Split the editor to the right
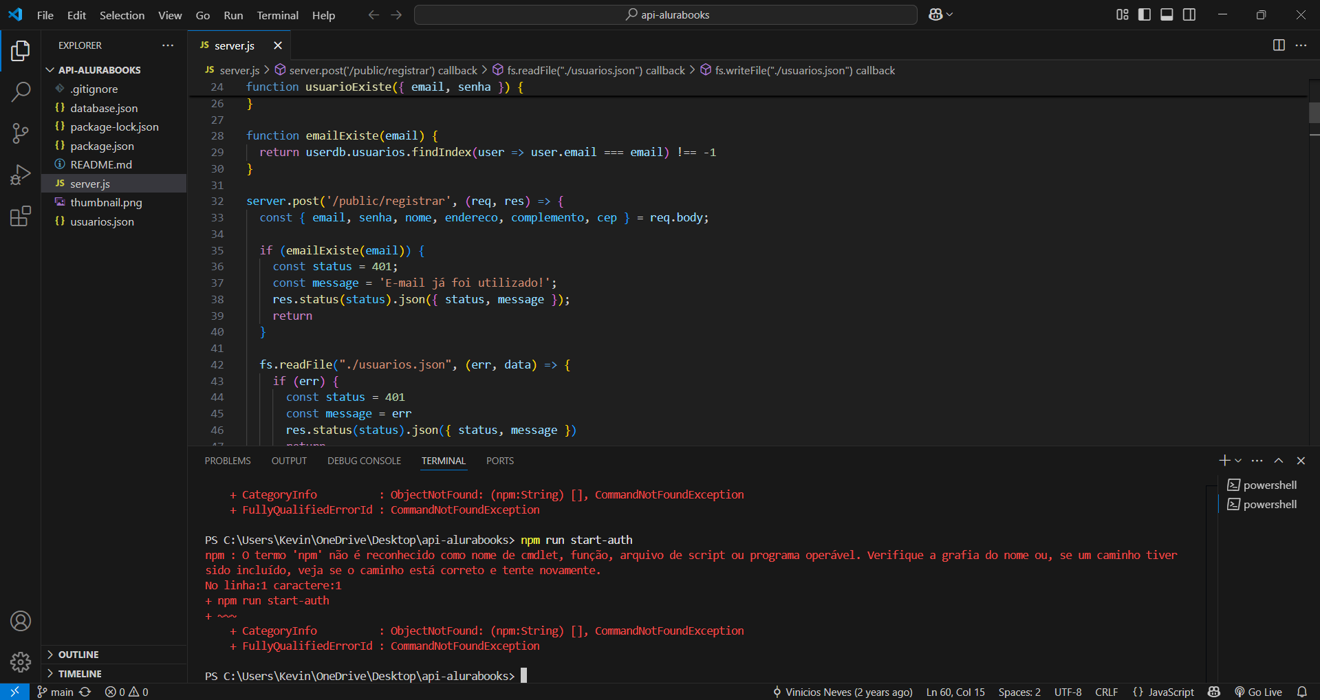1320x700 pixels. pos(1279,45)
